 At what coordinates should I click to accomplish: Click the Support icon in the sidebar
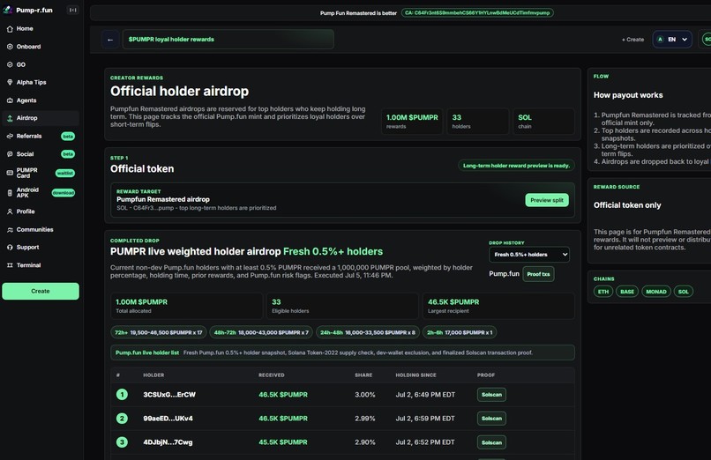pyautogui.click(x=10, y=248)
